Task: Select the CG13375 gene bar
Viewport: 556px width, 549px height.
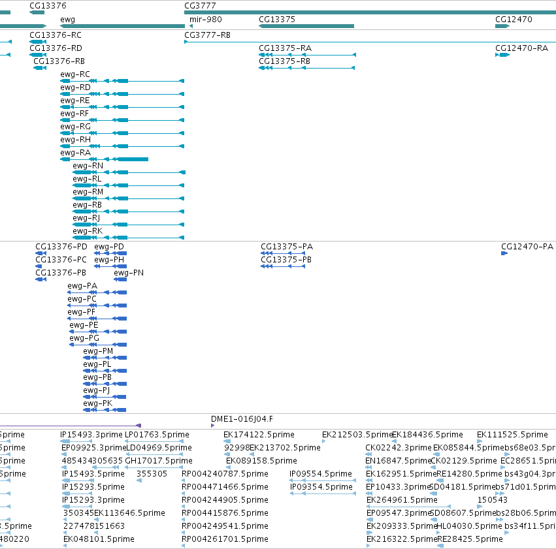Action: (x=306, y=26)
